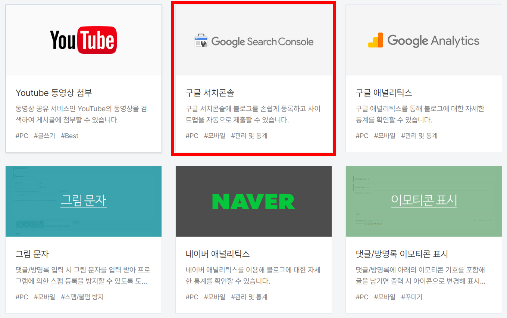Click the 그림 문자 spam-prevention description

coord(83,275)
